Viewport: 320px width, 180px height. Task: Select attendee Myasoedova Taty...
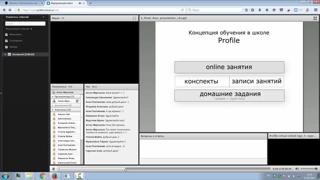point(65,127)
